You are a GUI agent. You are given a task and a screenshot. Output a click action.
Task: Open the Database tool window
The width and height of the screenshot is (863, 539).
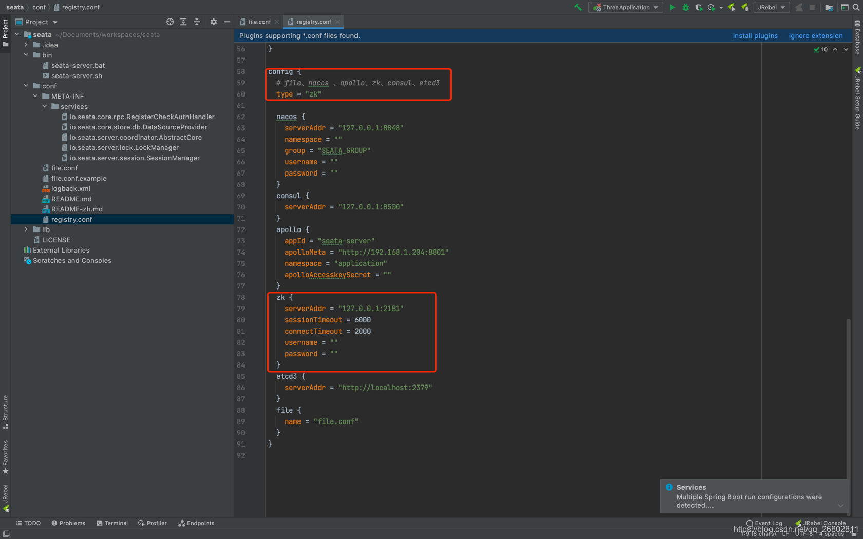pyautogui.click(x=857, y=37)
